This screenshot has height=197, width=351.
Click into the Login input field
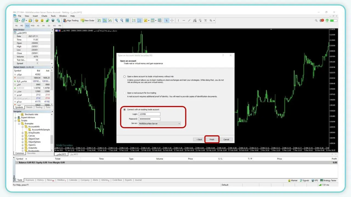(x=149, y=114)
